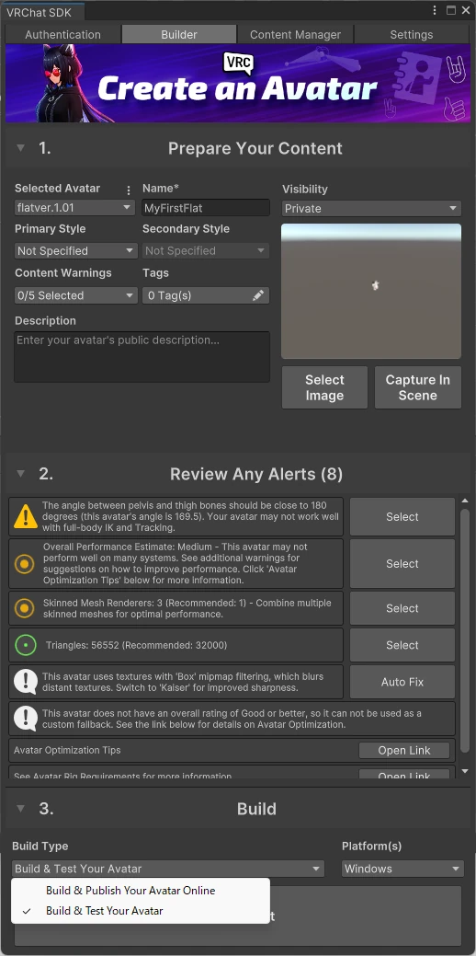
Task: Click the three-dot menu beside Selected Avatar
Action: pos(128,190)
